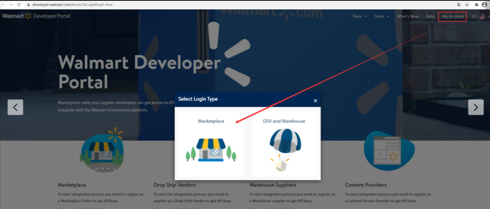Choose the Marketplace login type
The image size is (490, 209).
211,143
